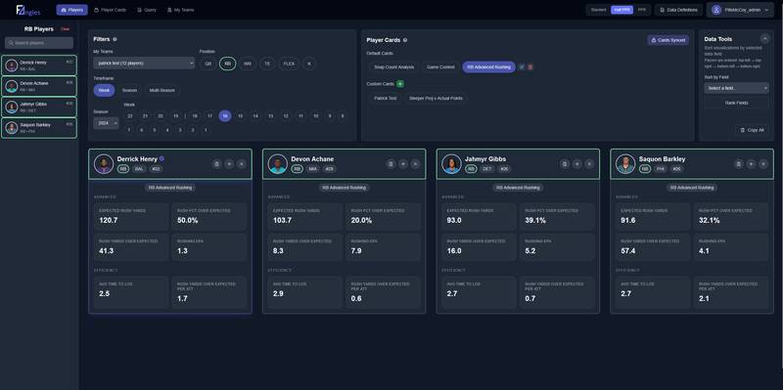Click the info icon beside Filters heading
The image size is (783, 390).
115,39
